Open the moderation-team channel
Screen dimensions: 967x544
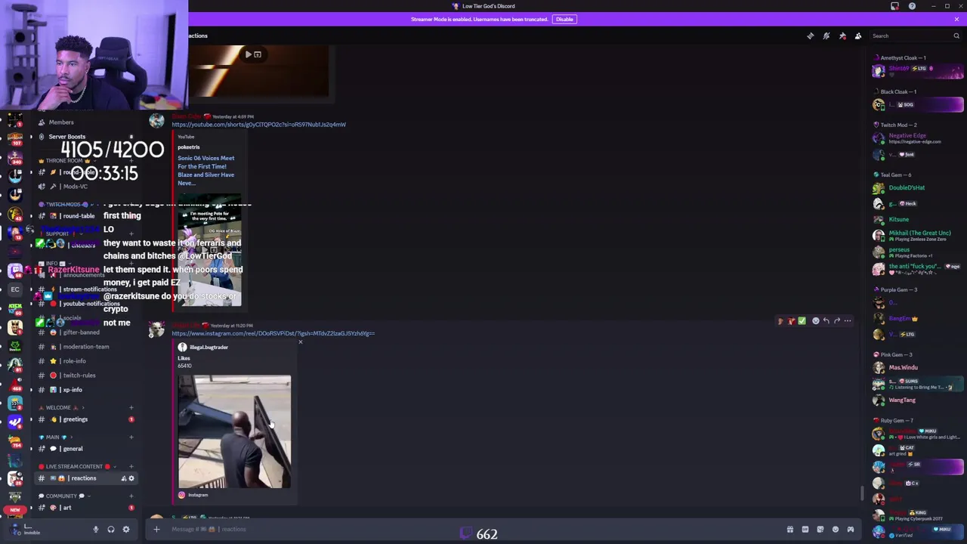(x=85, y=347)
